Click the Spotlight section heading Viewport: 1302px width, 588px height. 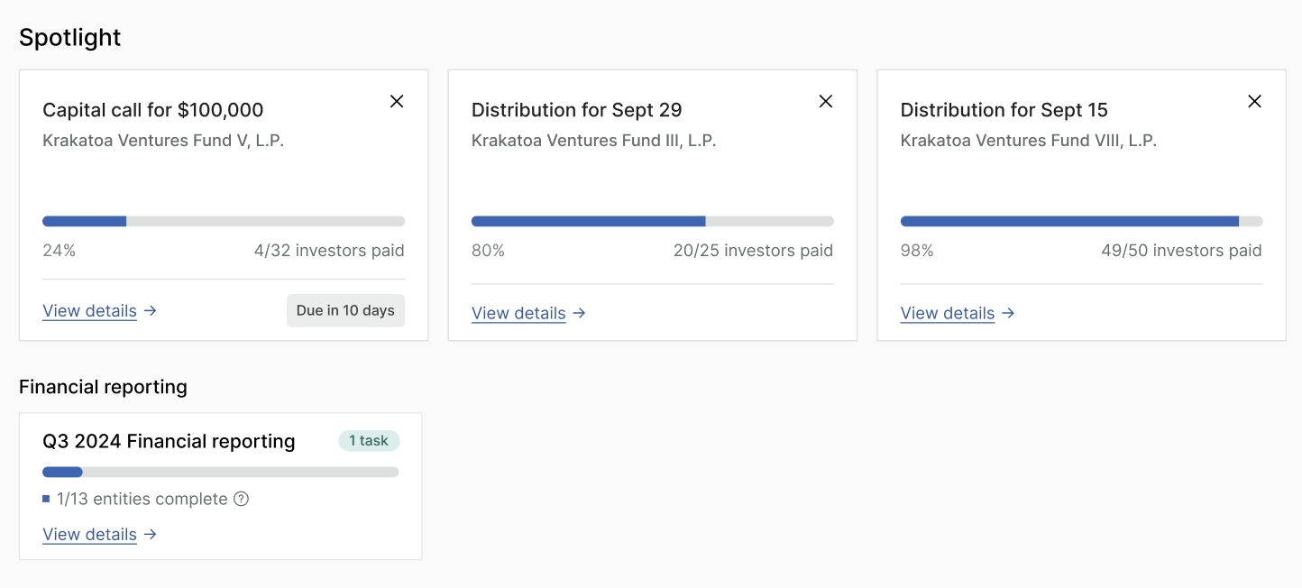click(x=70, y=38)
